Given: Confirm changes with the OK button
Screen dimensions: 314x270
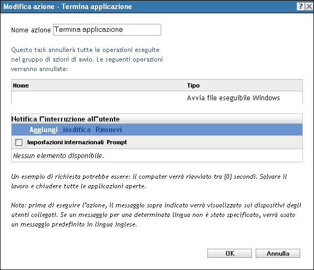Looking at the screenshot, I should pyautogui.click(x=230, y=254).
